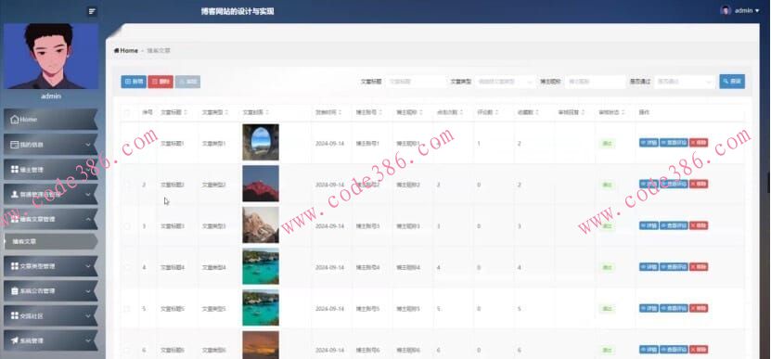The image size is (771, 359).
Task: Click the gray 审核 review button
Action: pos(187,82)
